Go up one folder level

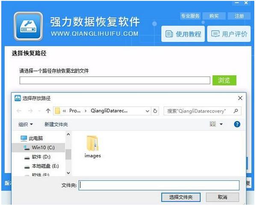pyautogui.click(x=48, y=111)
